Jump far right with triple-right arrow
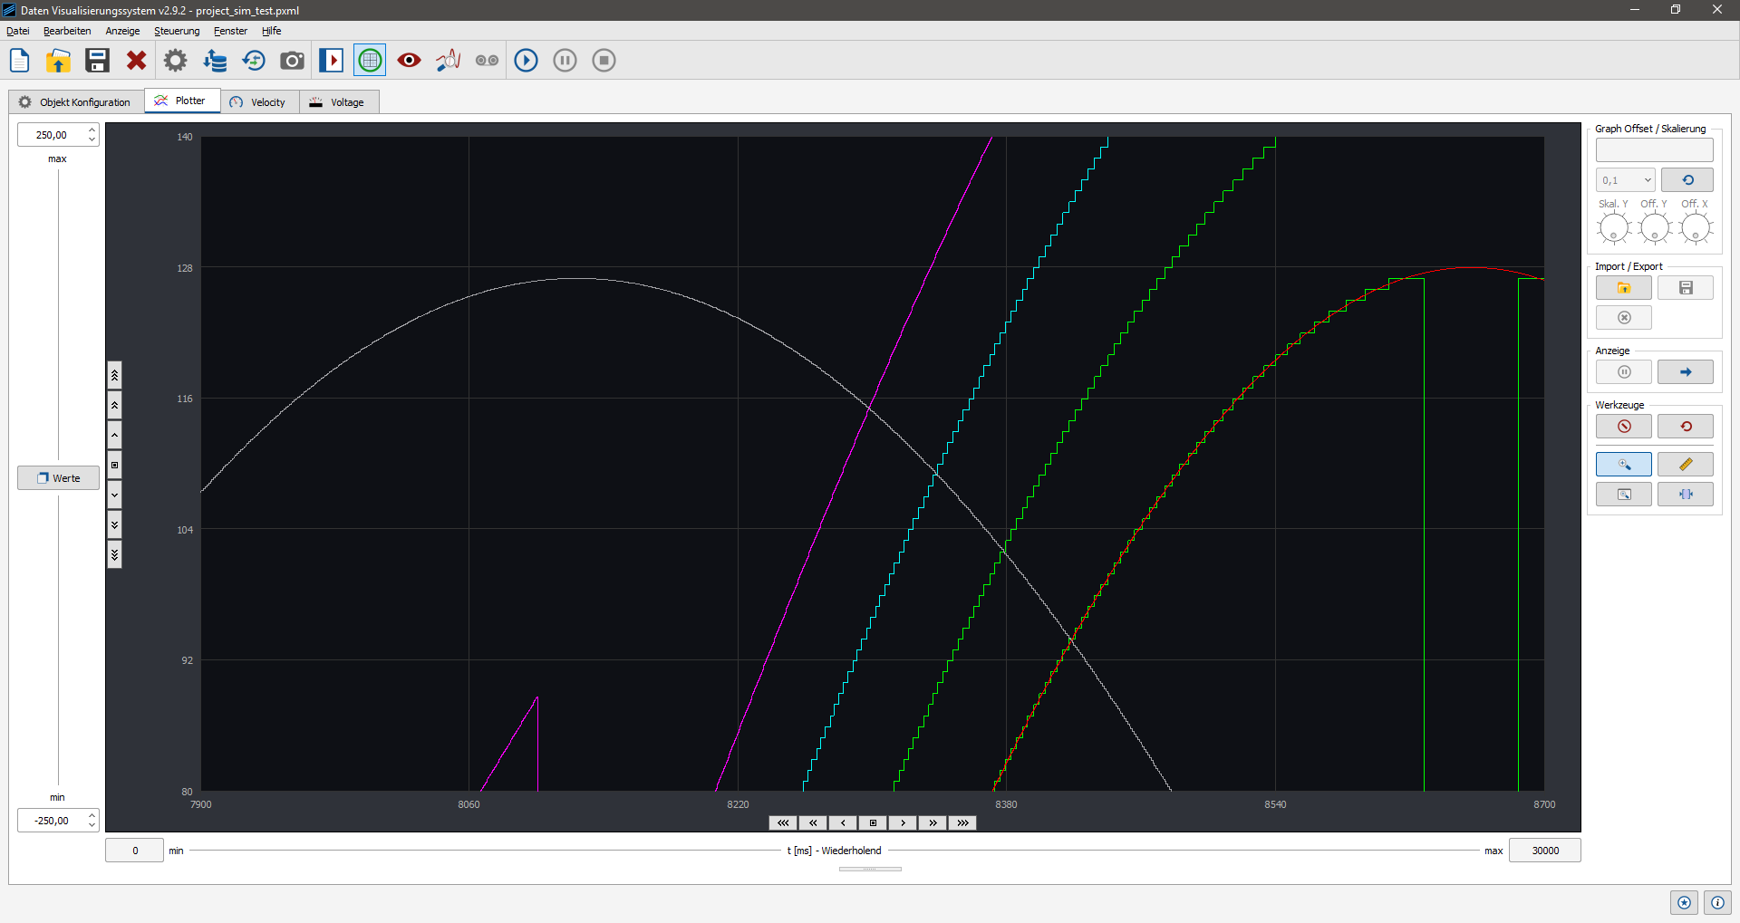Viewport: 1740px width, 923px height. click(962, 823)
